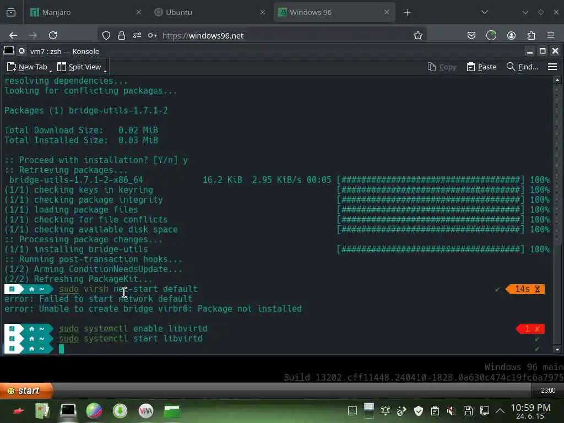Open the clipboard tray icon

(x=435, y=411)
